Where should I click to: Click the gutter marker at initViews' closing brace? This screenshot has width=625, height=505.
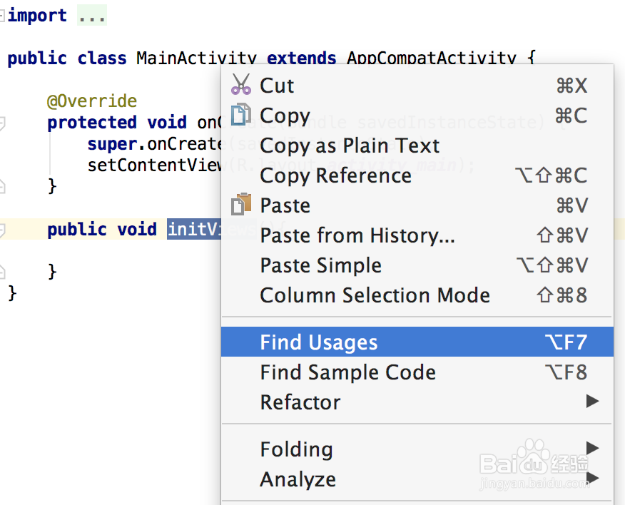click(2, 271)
